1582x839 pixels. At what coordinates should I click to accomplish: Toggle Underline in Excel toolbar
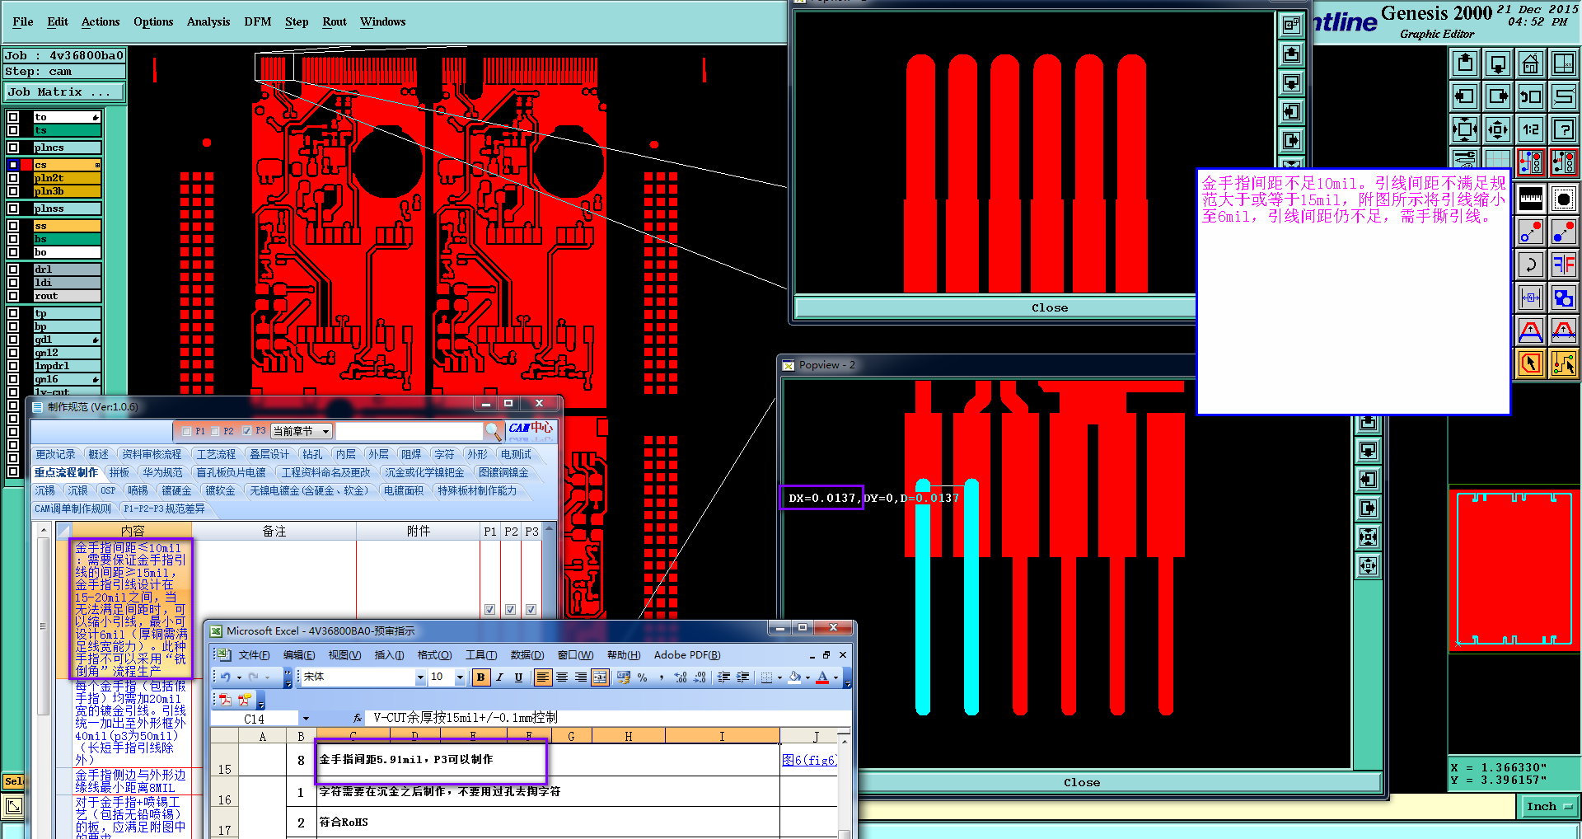(518, 677)
